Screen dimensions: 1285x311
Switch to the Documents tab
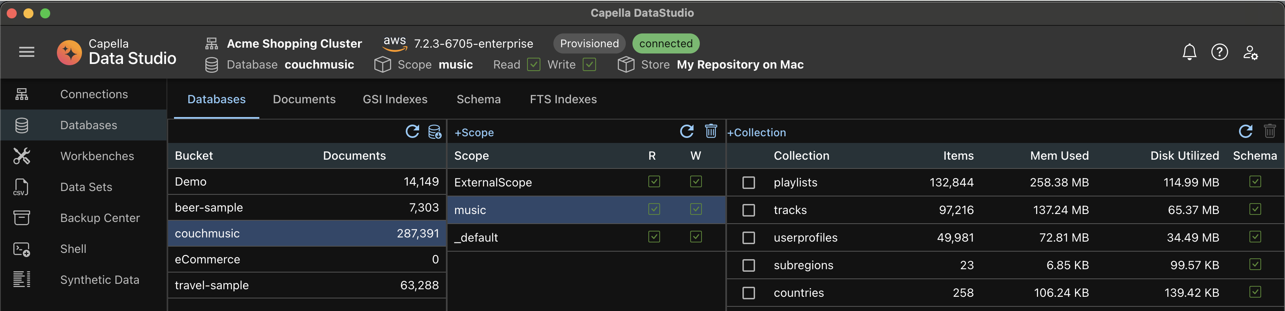pyautogui.click(x=304, y=99)
